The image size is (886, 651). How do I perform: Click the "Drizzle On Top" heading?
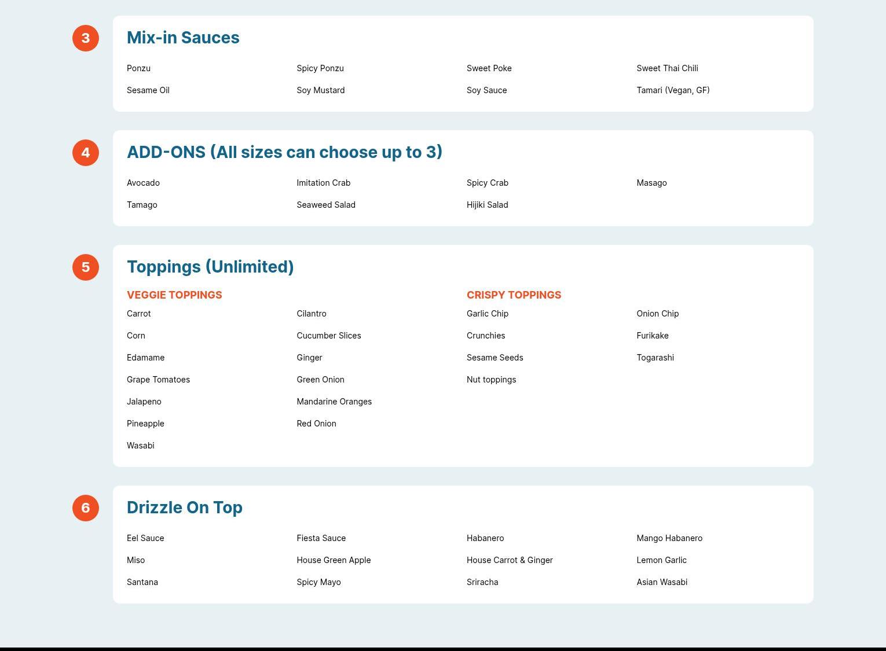(185, 507)
